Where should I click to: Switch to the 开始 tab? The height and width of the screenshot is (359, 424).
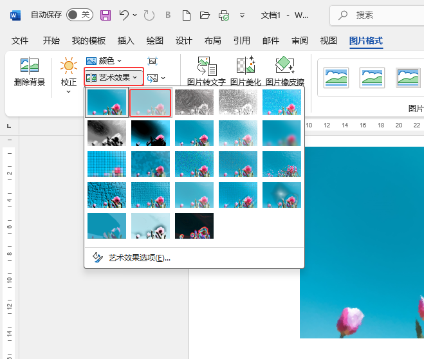51,41
